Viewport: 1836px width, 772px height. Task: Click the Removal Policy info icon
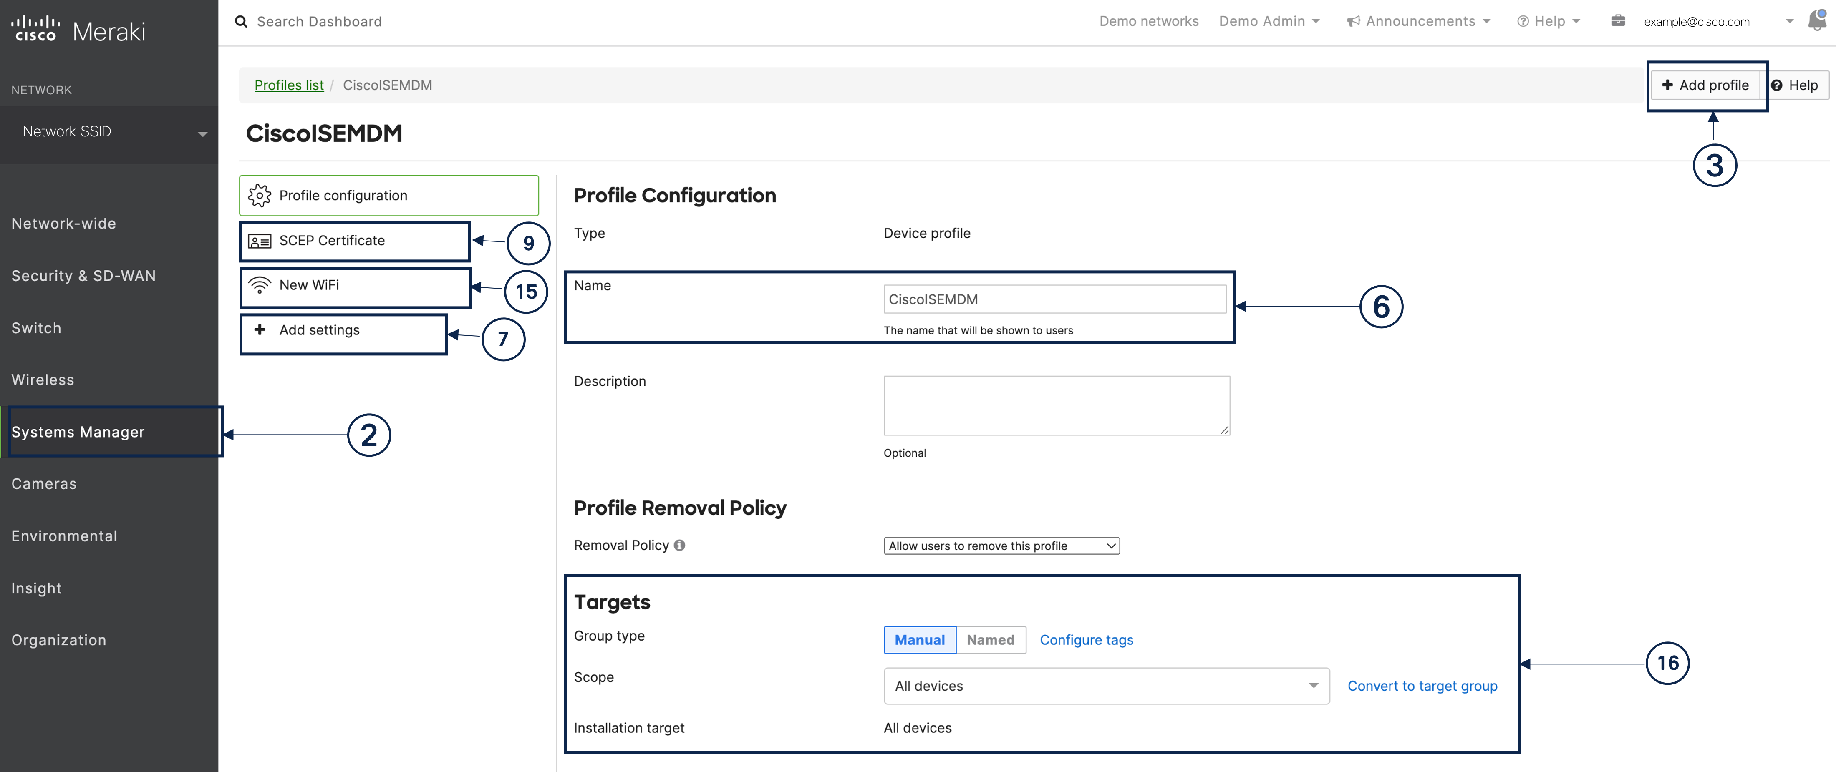click(679, 545)
